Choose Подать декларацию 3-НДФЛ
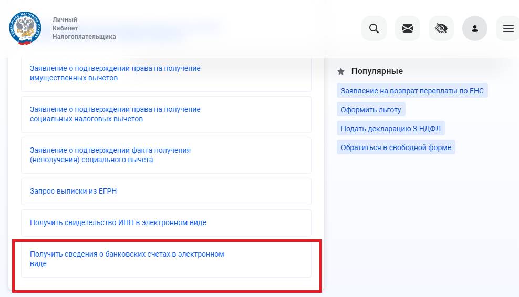Screen dimensions: 519x297 (391, 129)
